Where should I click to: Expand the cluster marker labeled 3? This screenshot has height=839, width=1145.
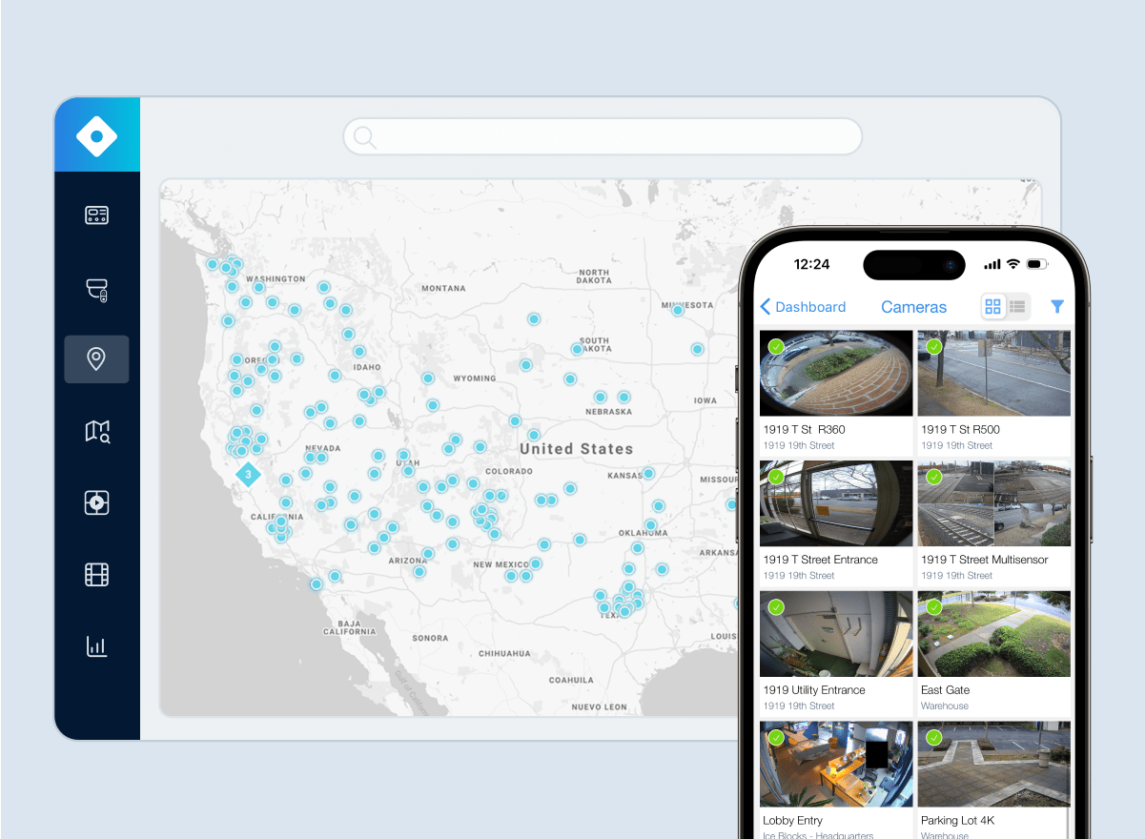[248, 474]
